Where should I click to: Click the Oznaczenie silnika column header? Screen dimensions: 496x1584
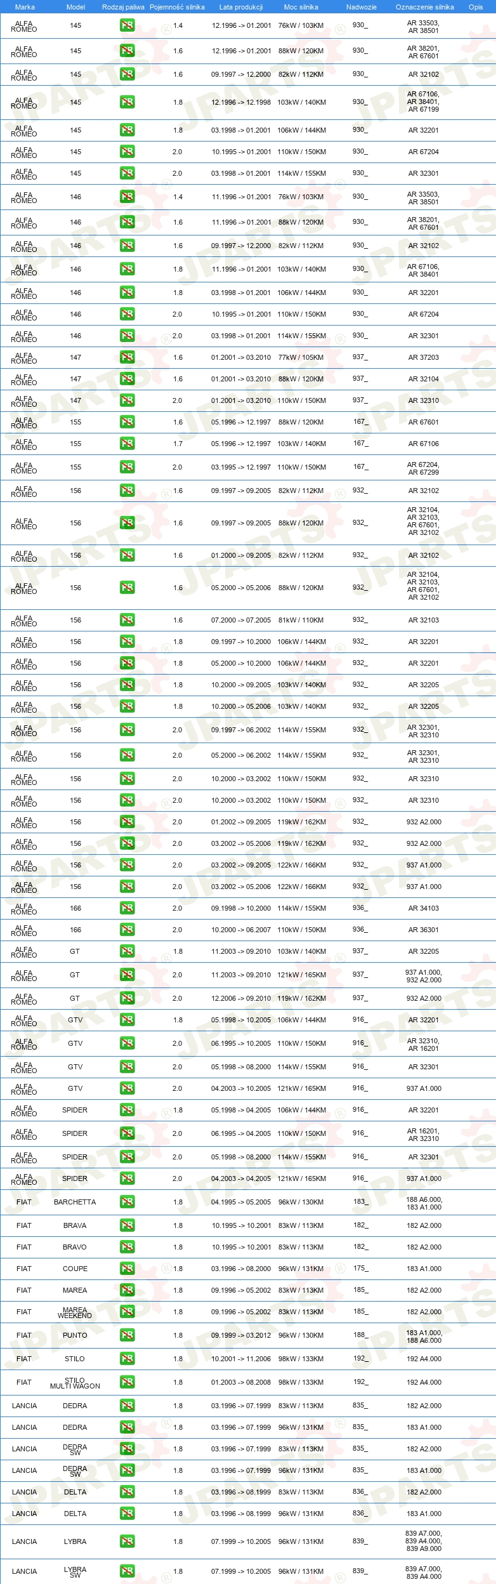(x=424, y=7)
